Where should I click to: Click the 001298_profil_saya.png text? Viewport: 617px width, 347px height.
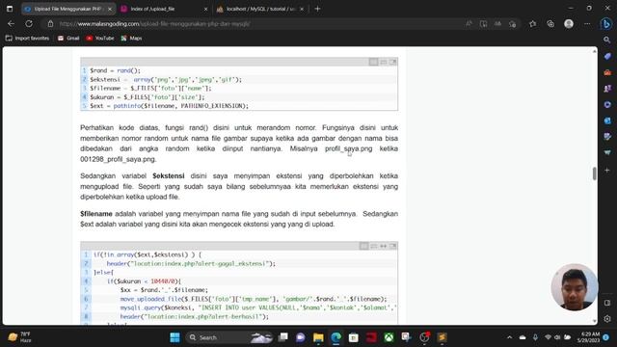tap(118, 159)
